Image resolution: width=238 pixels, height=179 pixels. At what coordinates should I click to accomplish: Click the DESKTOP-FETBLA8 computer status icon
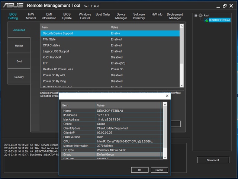point(206,20)
